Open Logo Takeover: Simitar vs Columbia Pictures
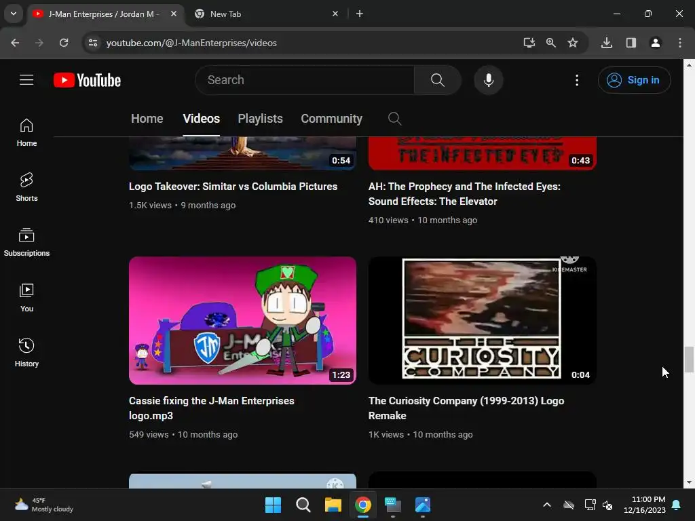 click(233, 187)
